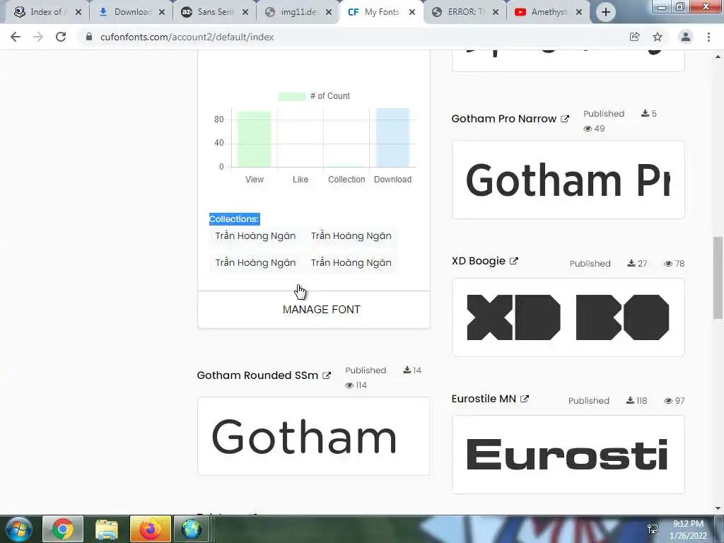Bookmark this page with the star icon
This screenshot has height=543, width=724.
[658, 37]
